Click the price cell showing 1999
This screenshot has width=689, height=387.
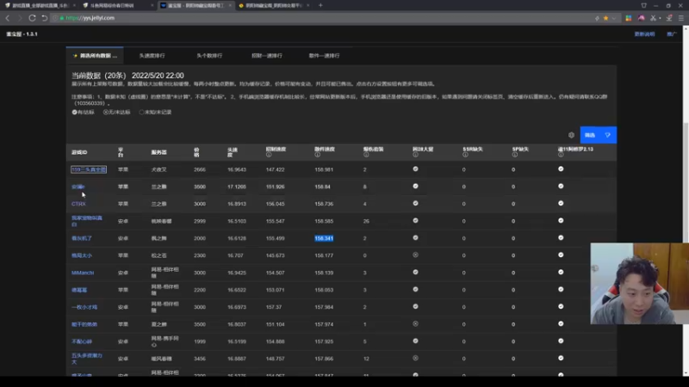[x=200, y=341]
